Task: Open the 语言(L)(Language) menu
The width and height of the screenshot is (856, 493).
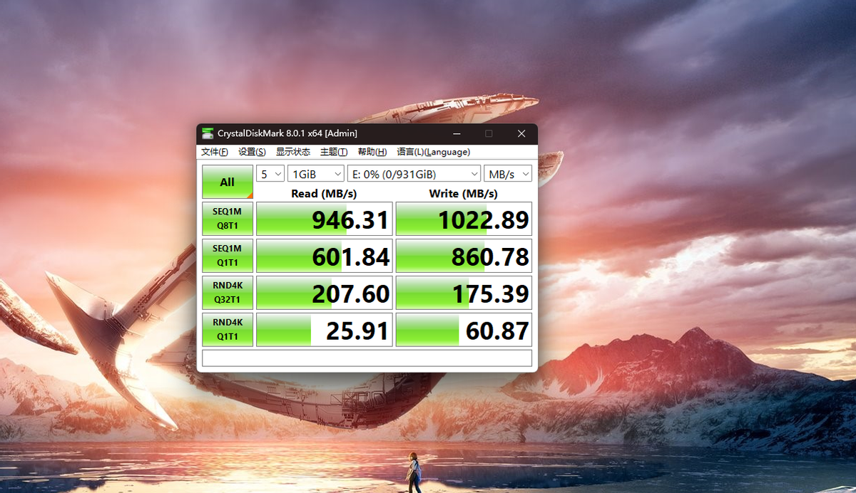Action: [x=434, y=152]
